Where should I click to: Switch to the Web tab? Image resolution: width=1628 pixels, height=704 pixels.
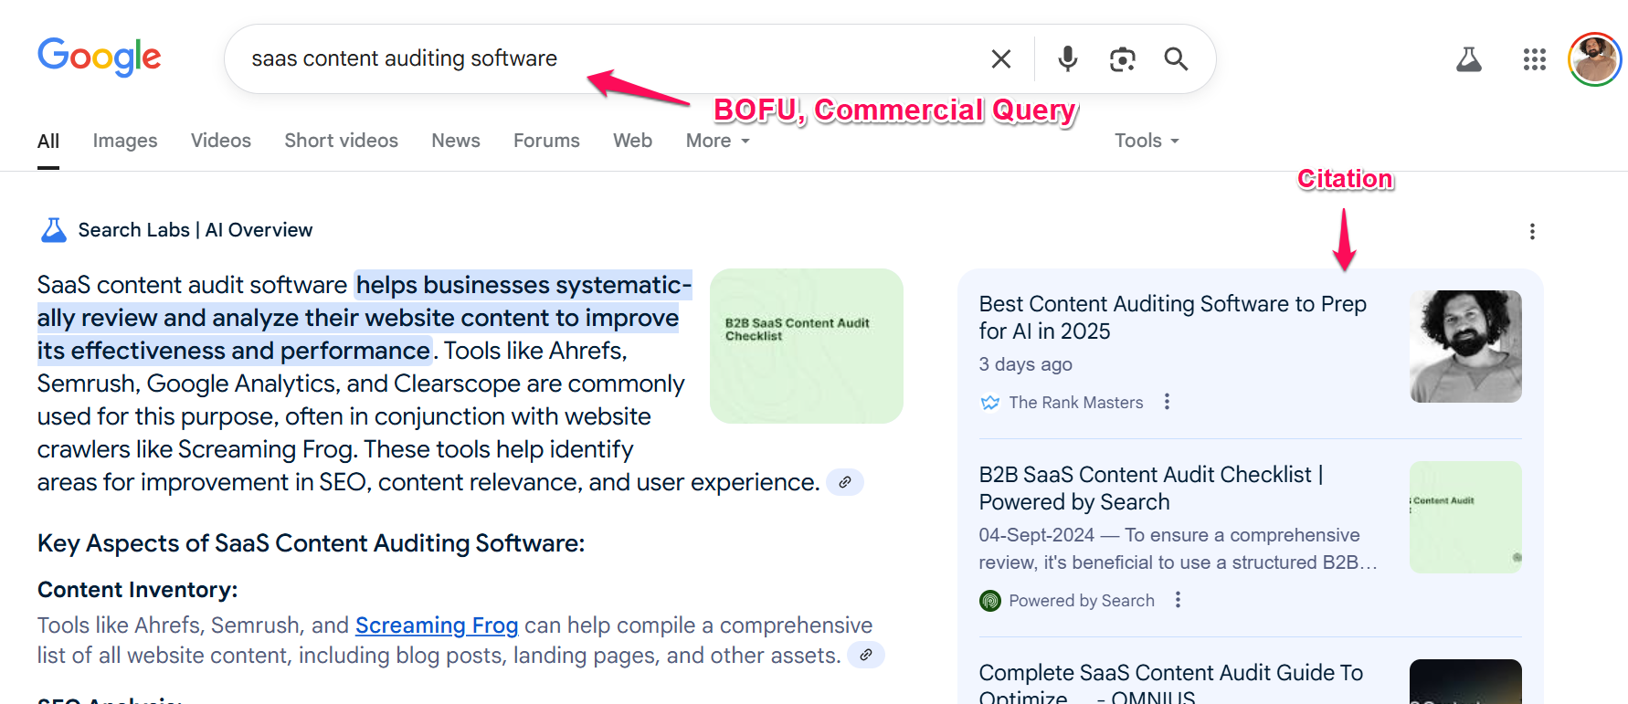(x=632, y=141)
